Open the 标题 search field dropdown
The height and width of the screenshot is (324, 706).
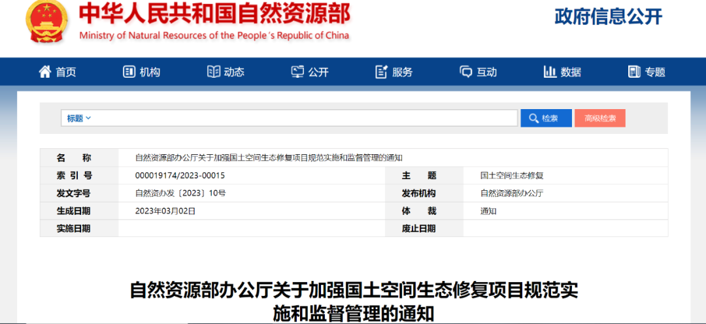79,118
